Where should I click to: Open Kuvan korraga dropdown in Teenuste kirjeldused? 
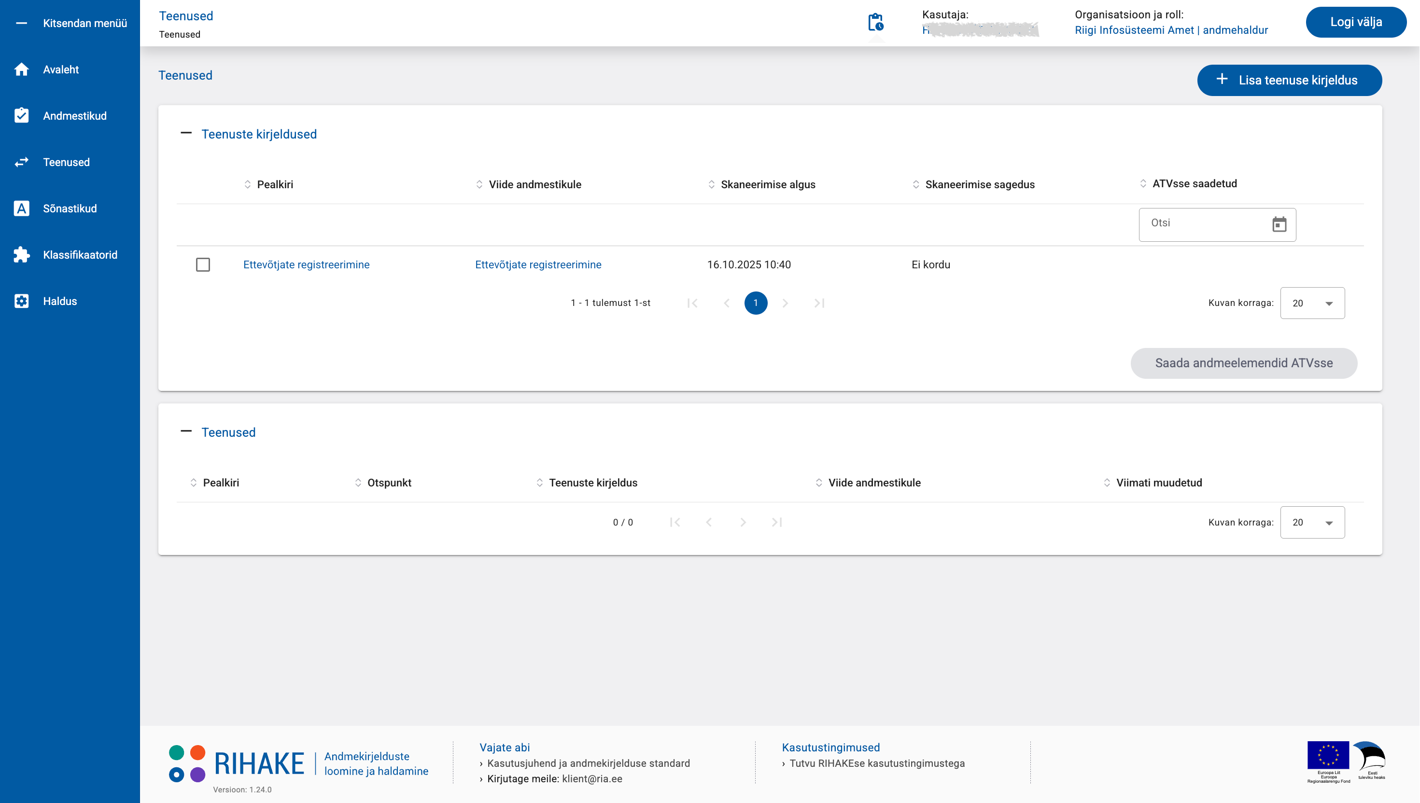(1312, 304)
